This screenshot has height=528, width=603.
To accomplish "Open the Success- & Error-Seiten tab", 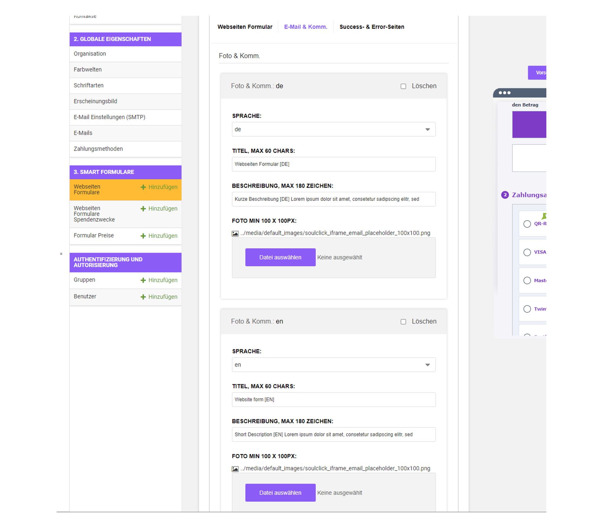I will 372,27.
